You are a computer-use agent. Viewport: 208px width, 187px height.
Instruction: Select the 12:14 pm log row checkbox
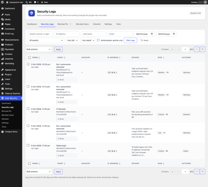point(28,86)
